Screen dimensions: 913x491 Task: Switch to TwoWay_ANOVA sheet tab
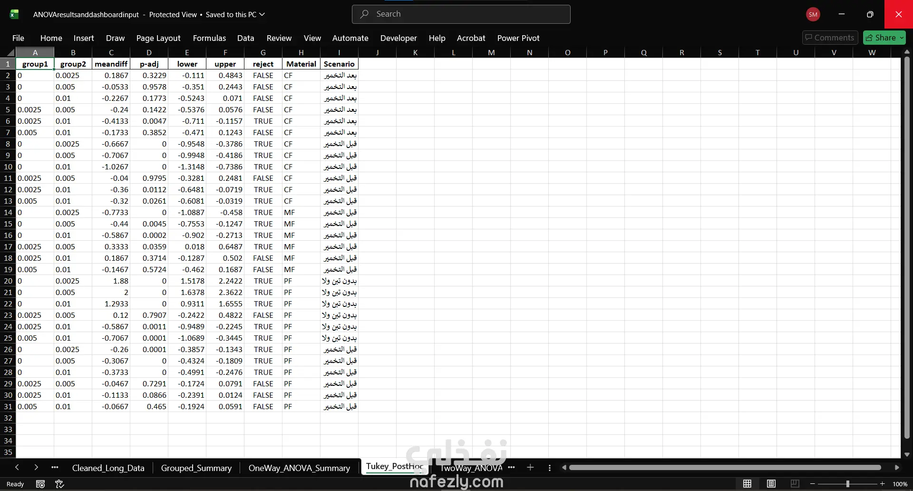coord(471,468)
